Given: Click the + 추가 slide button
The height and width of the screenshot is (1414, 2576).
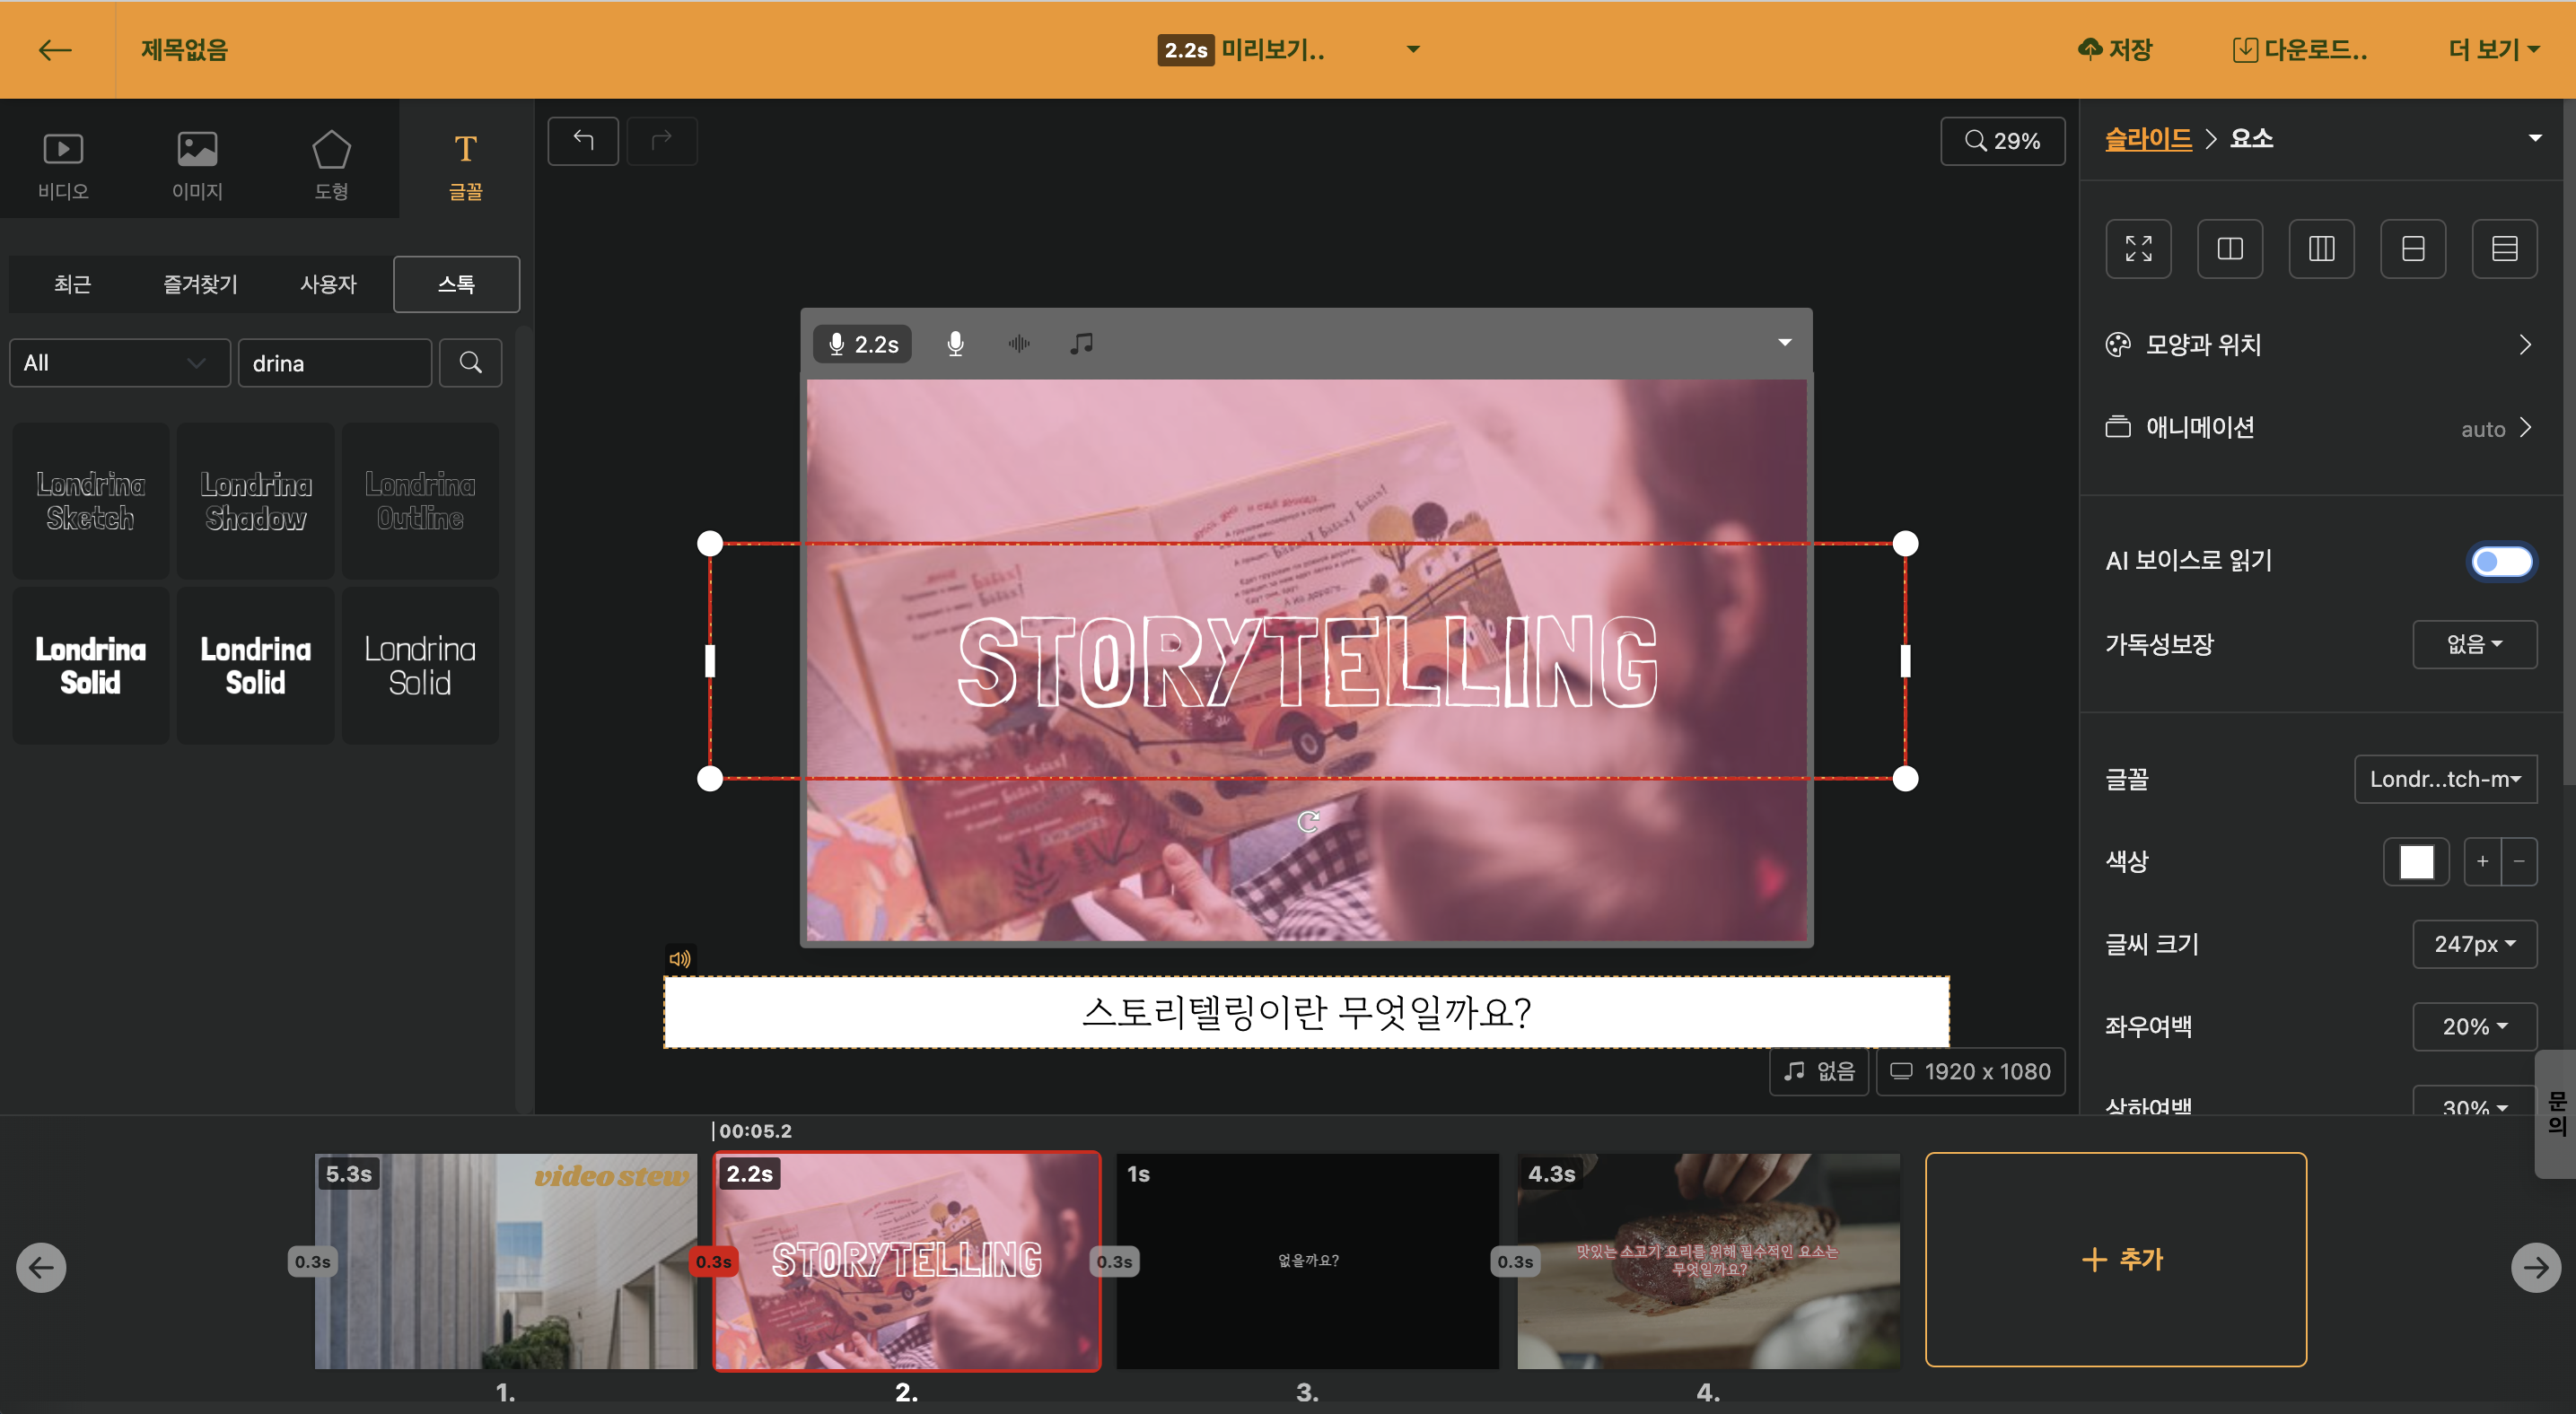Looking at the screenshot, I should [x=2115, y=1259].
